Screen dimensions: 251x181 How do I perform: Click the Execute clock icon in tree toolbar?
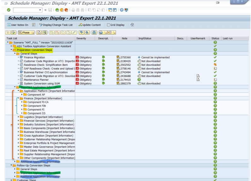14,32
